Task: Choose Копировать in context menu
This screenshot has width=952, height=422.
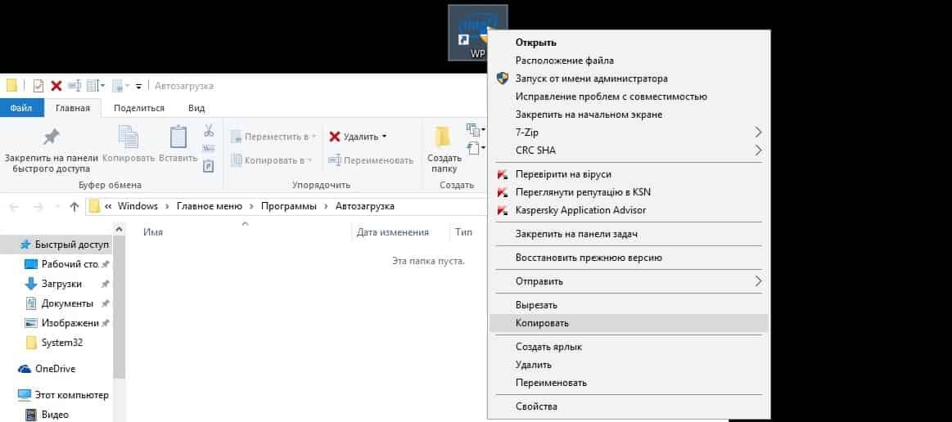Action: coord(629,323)
